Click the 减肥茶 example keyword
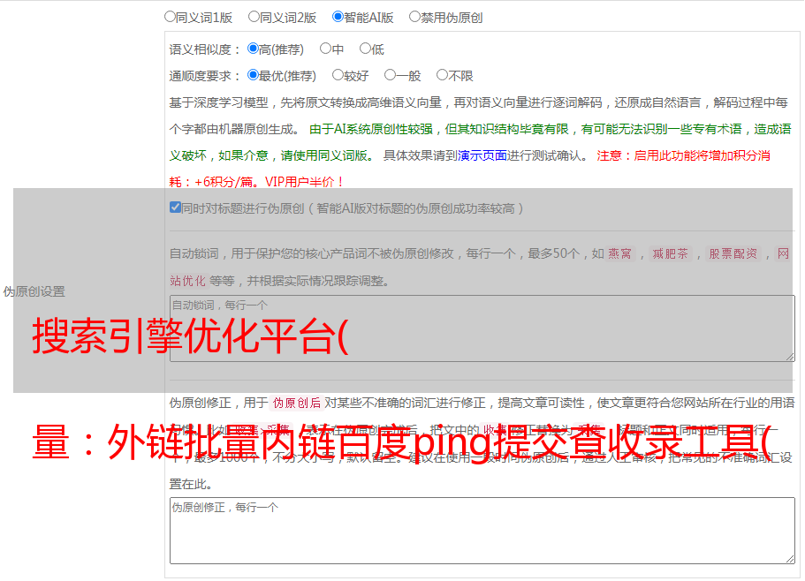This screenshot has width=805, height=581. tap(670, 253)
